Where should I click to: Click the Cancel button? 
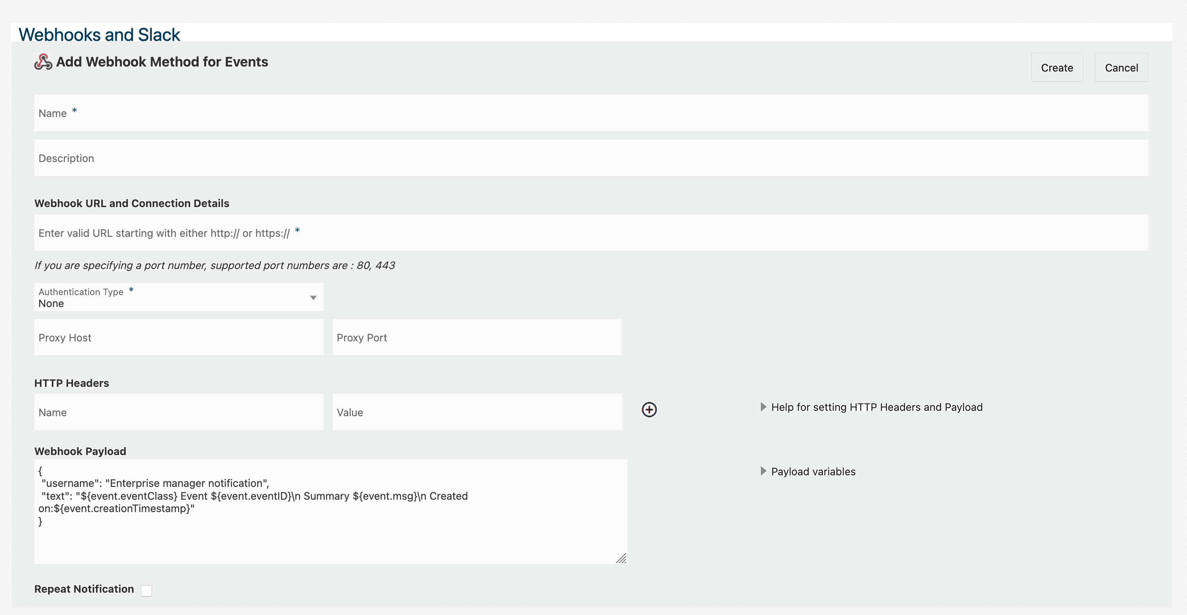click(x=1121, y=68)
